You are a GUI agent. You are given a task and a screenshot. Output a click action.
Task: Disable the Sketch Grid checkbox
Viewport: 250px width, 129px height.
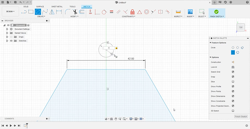click(x=233, y=72)
